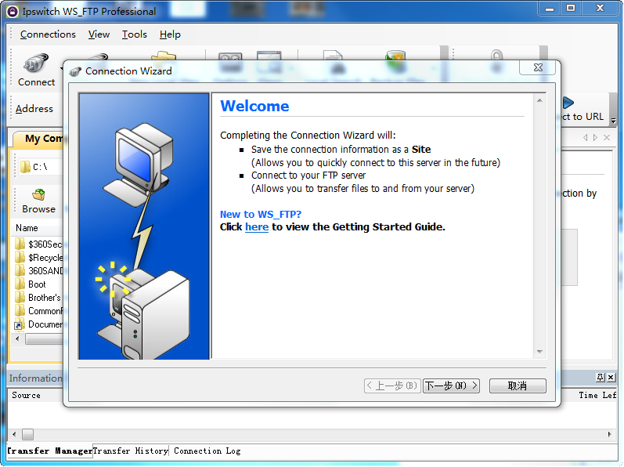This screenshot has width=624, height=467.
Task: Close the Information pane with X icon
Action: (x=611, y=378)
